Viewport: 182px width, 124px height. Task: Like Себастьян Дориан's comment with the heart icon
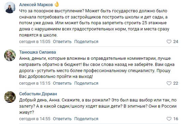point(169,119)
